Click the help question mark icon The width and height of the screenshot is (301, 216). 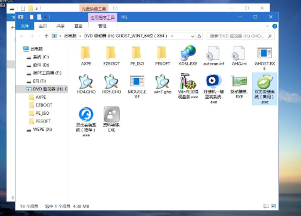point(275,26)
